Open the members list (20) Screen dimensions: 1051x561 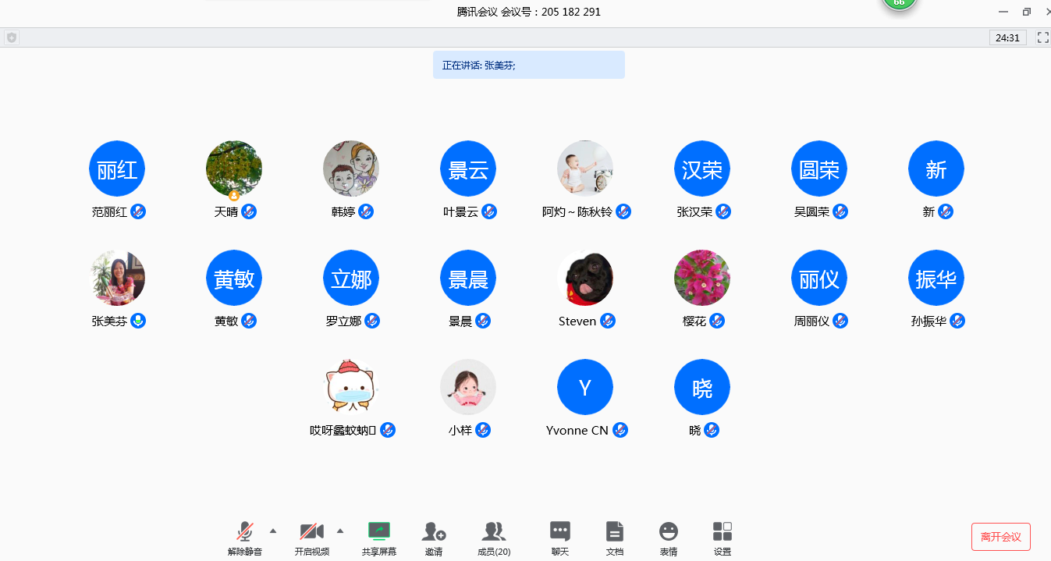pos(493,532)
